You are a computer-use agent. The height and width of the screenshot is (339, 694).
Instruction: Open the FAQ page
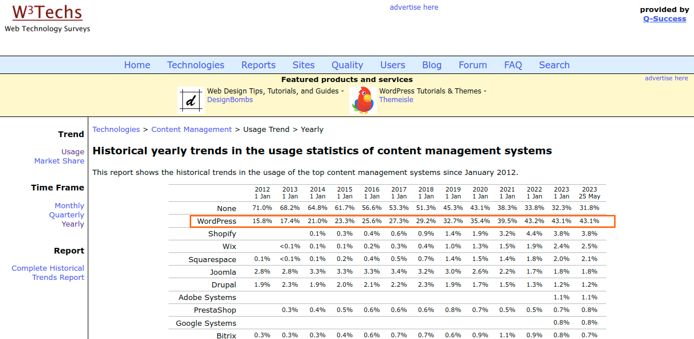point(513,65)
